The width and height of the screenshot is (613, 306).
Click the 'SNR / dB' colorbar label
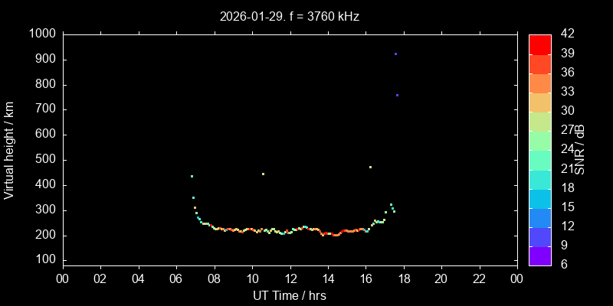click(580, 150)
